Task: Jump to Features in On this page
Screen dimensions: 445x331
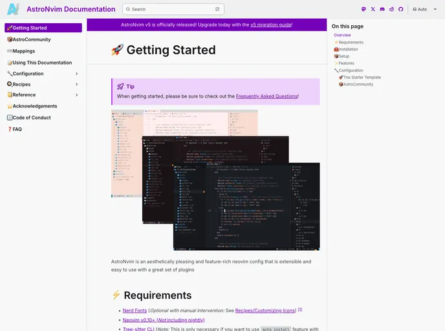Action: tap(344, 63)
